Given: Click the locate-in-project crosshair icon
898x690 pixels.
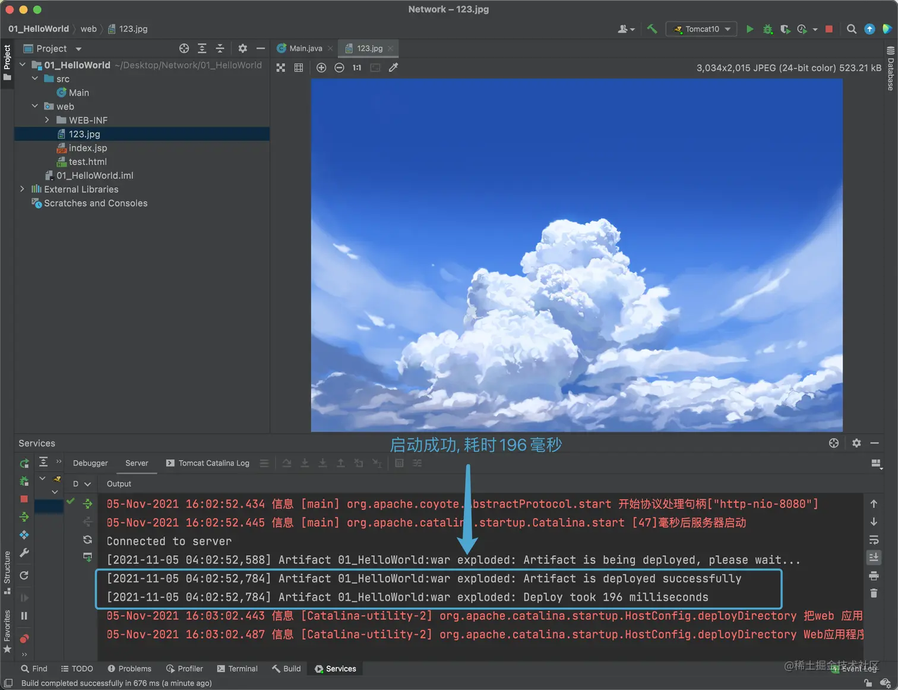Looking at the screenshot, I should [x=184, y=48].
